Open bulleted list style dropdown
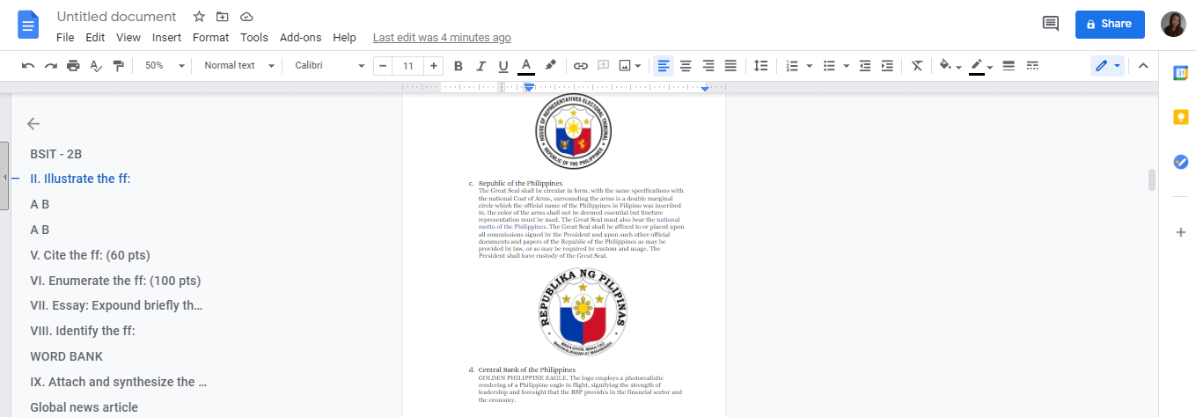The width and height of the screenshot is (1196, 417). coord(846,66)
